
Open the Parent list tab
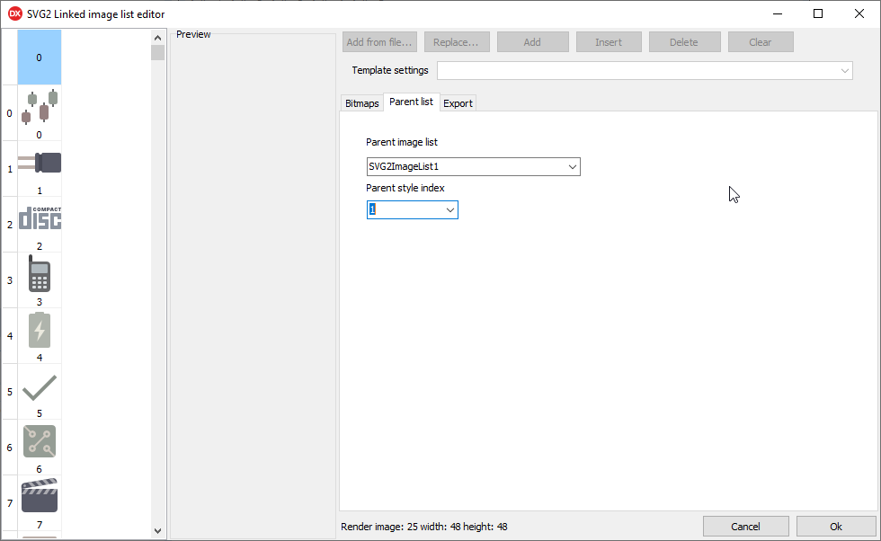click(411, 102)
